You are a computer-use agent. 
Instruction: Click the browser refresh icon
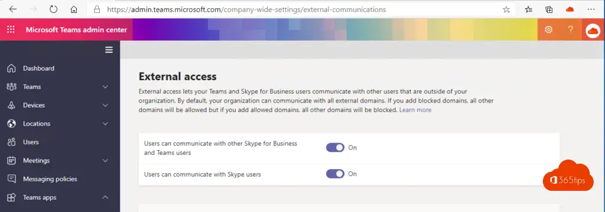pyautogui.click(x=53, y=9)
